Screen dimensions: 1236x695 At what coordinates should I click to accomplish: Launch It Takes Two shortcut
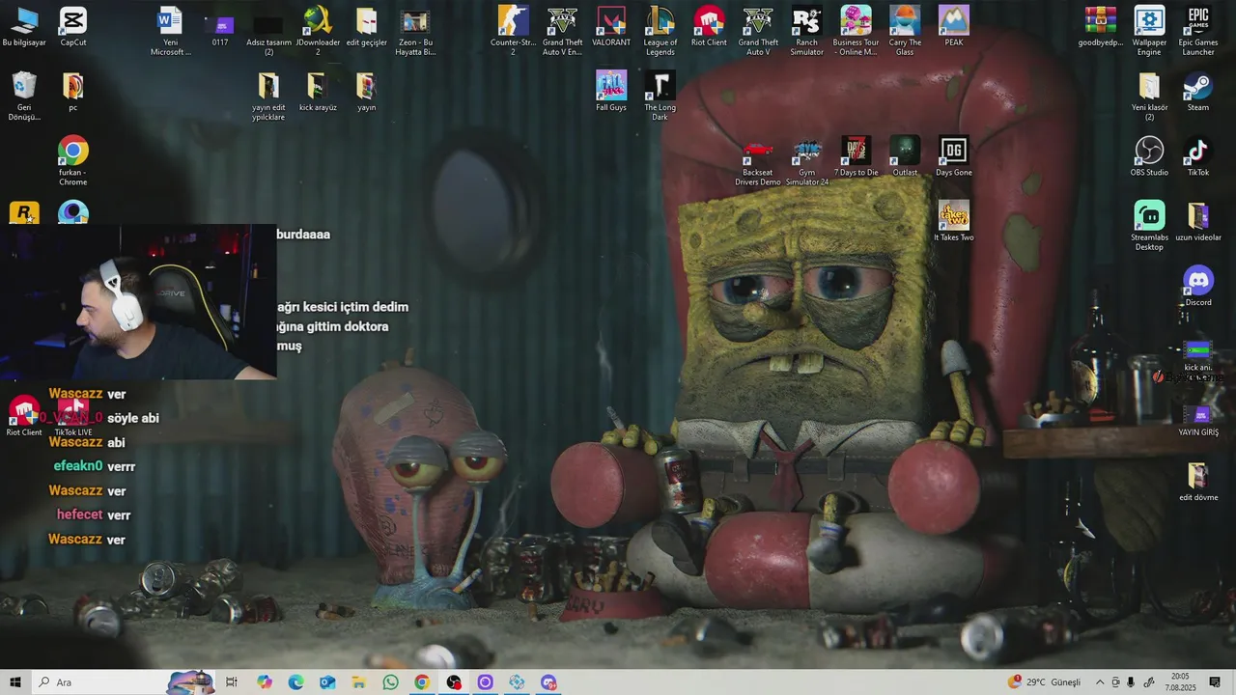[954, 222]
